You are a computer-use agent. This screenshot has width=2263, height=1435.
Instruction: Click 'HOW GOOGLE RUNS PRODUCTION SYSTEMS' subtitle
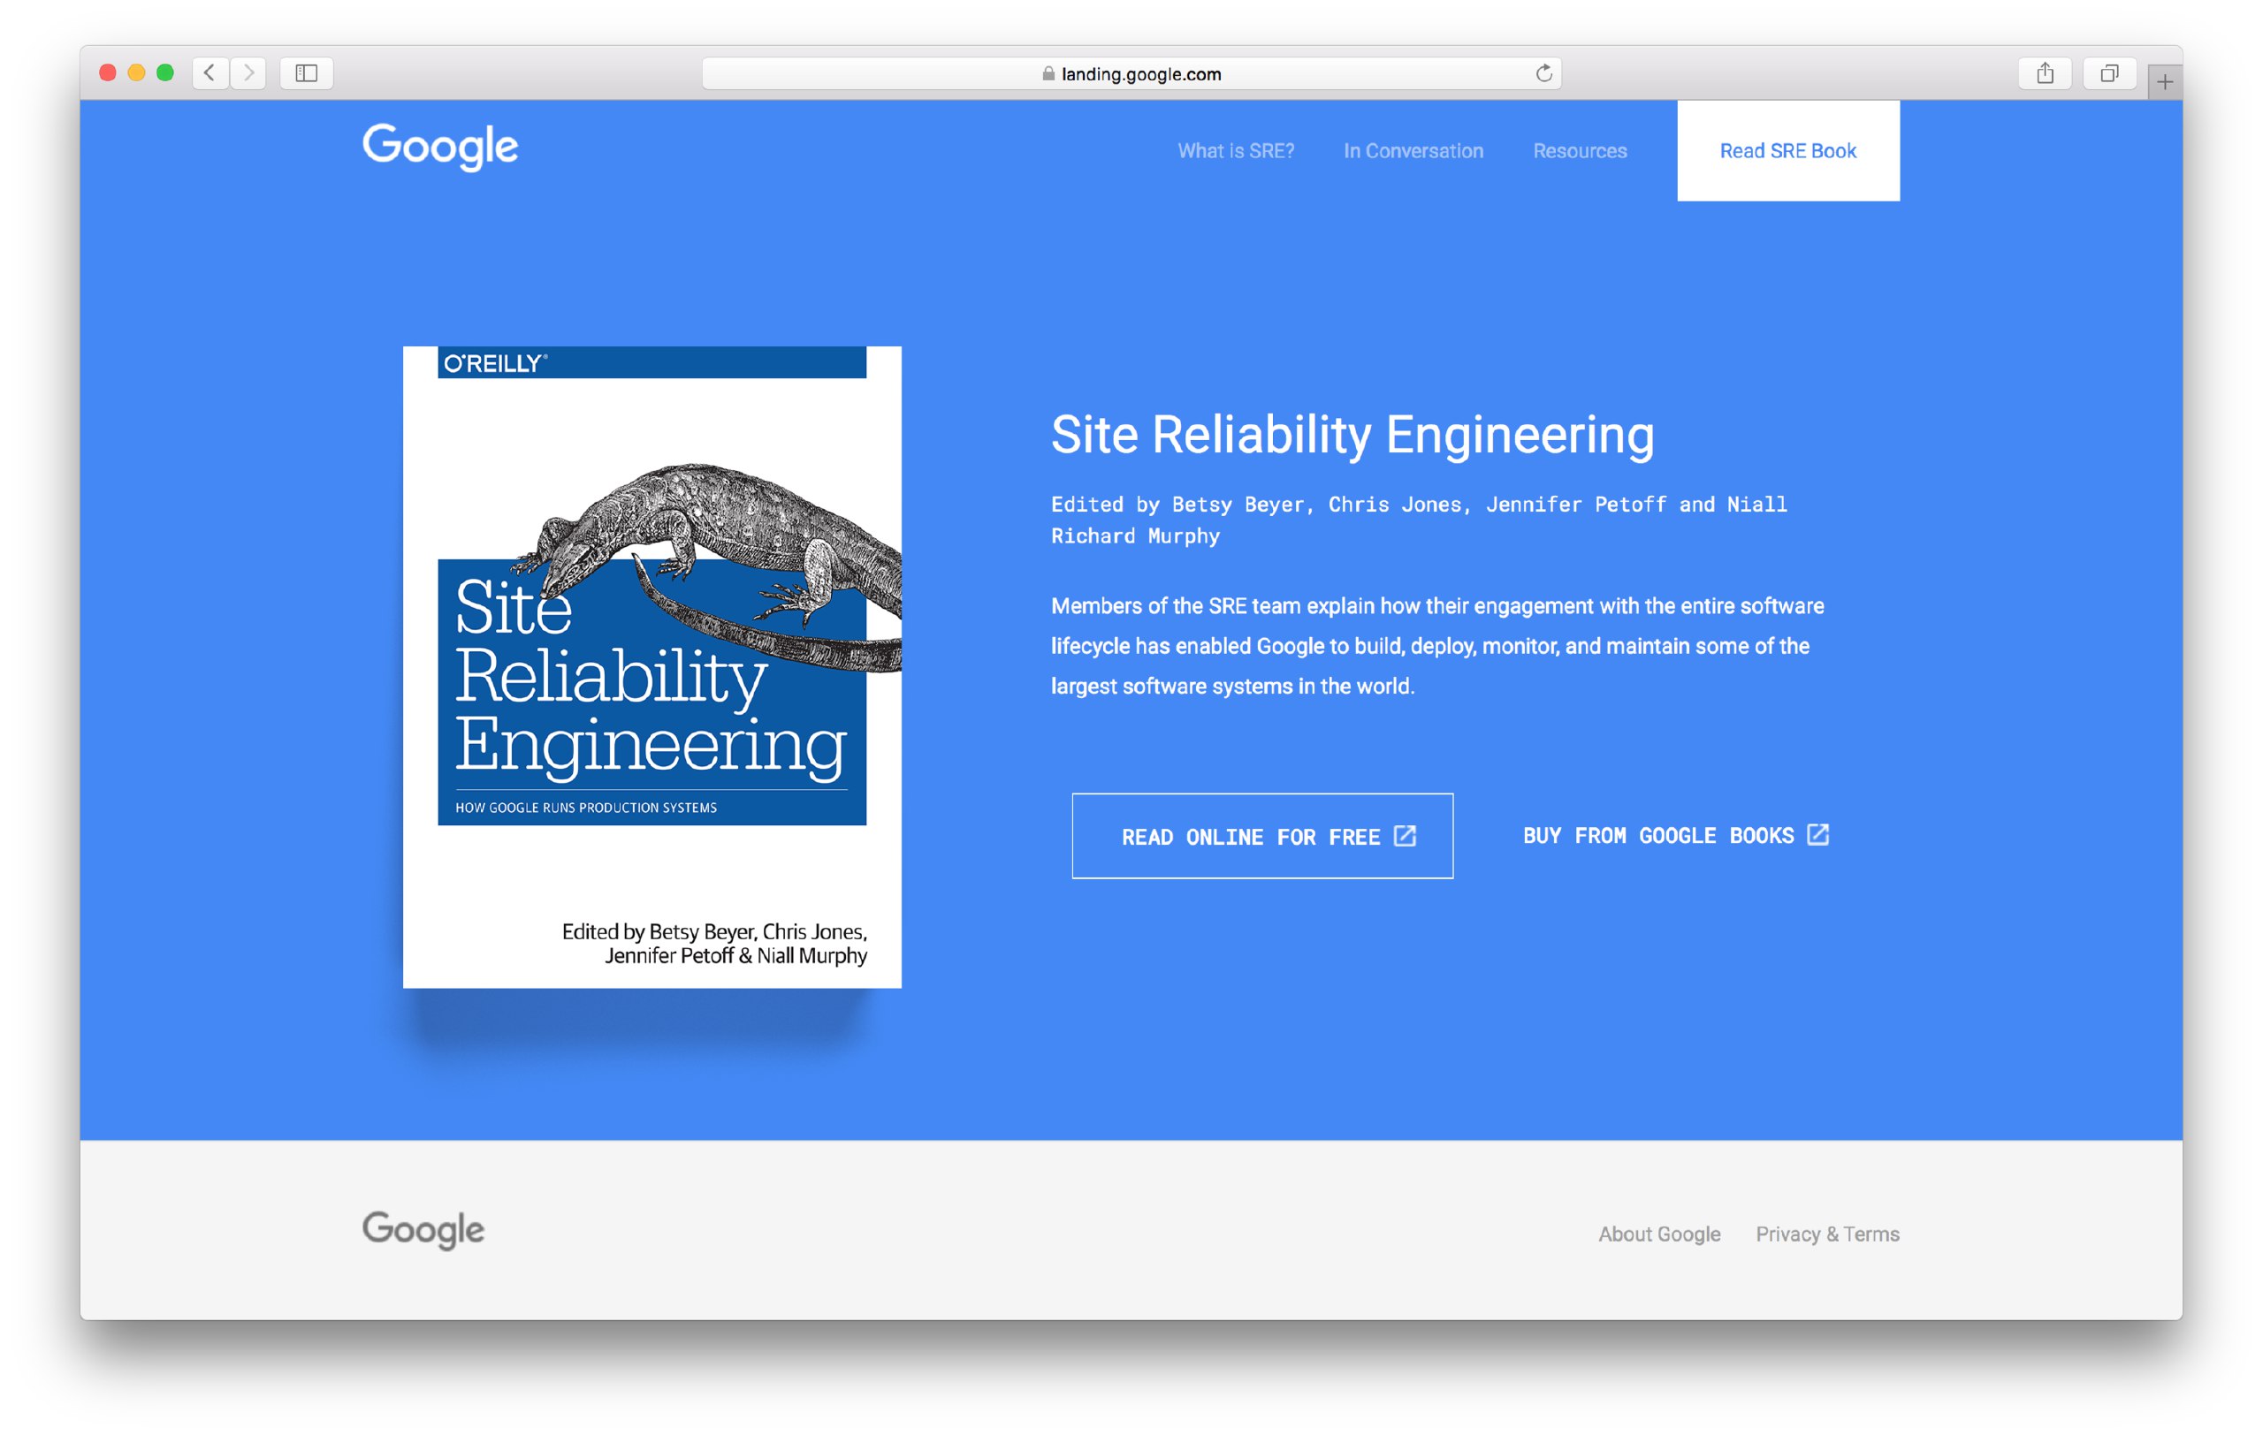pyautogui.click(x=585, y=808)
